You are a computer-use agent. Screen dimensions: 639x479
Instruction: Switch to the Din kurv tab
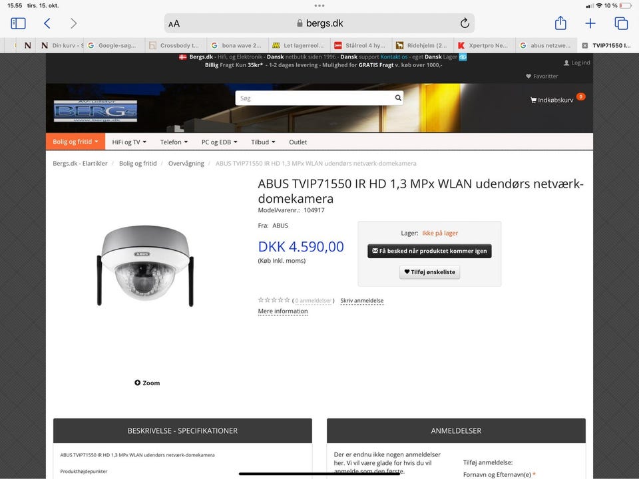click(x=62, y=45)
